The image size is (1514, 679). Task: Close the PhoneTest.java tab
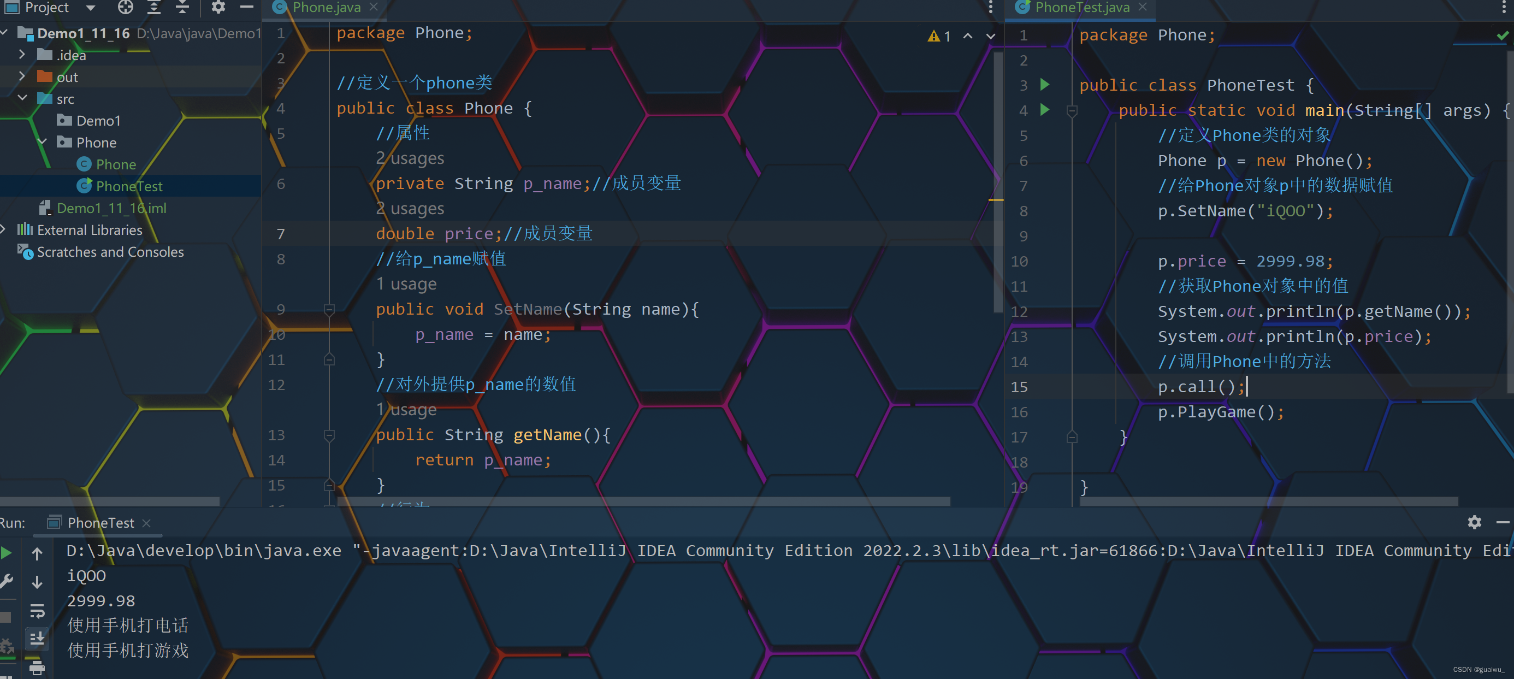(x=1143, y=7)
